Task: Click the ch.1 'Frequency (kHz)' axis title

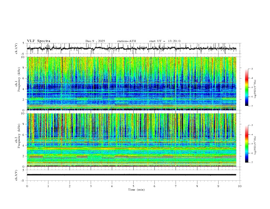Action: pyautogui.click(x=19, y=79)
